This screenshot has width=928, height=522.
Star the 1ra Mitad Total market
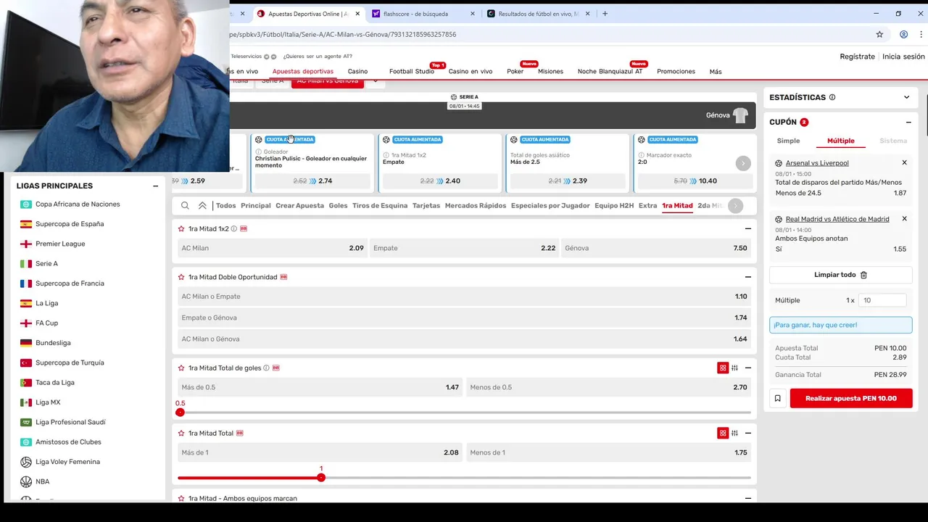pyautogui.click(x=181, y=433)
